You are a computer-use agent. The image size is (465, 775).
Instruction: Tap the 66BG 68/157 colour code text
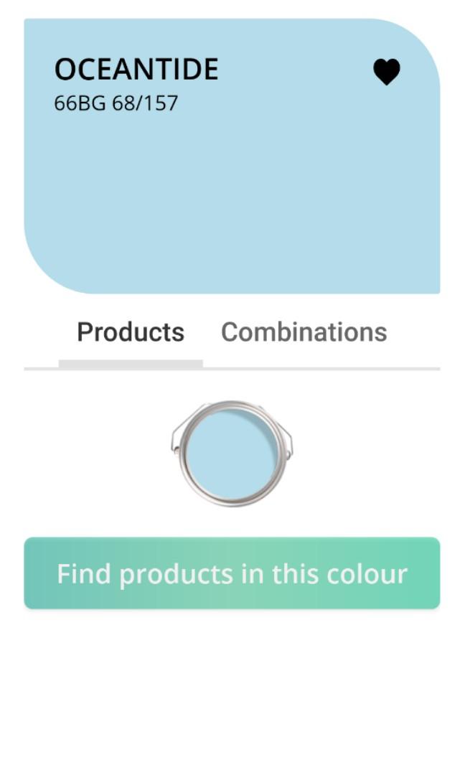tap(115, 102)
